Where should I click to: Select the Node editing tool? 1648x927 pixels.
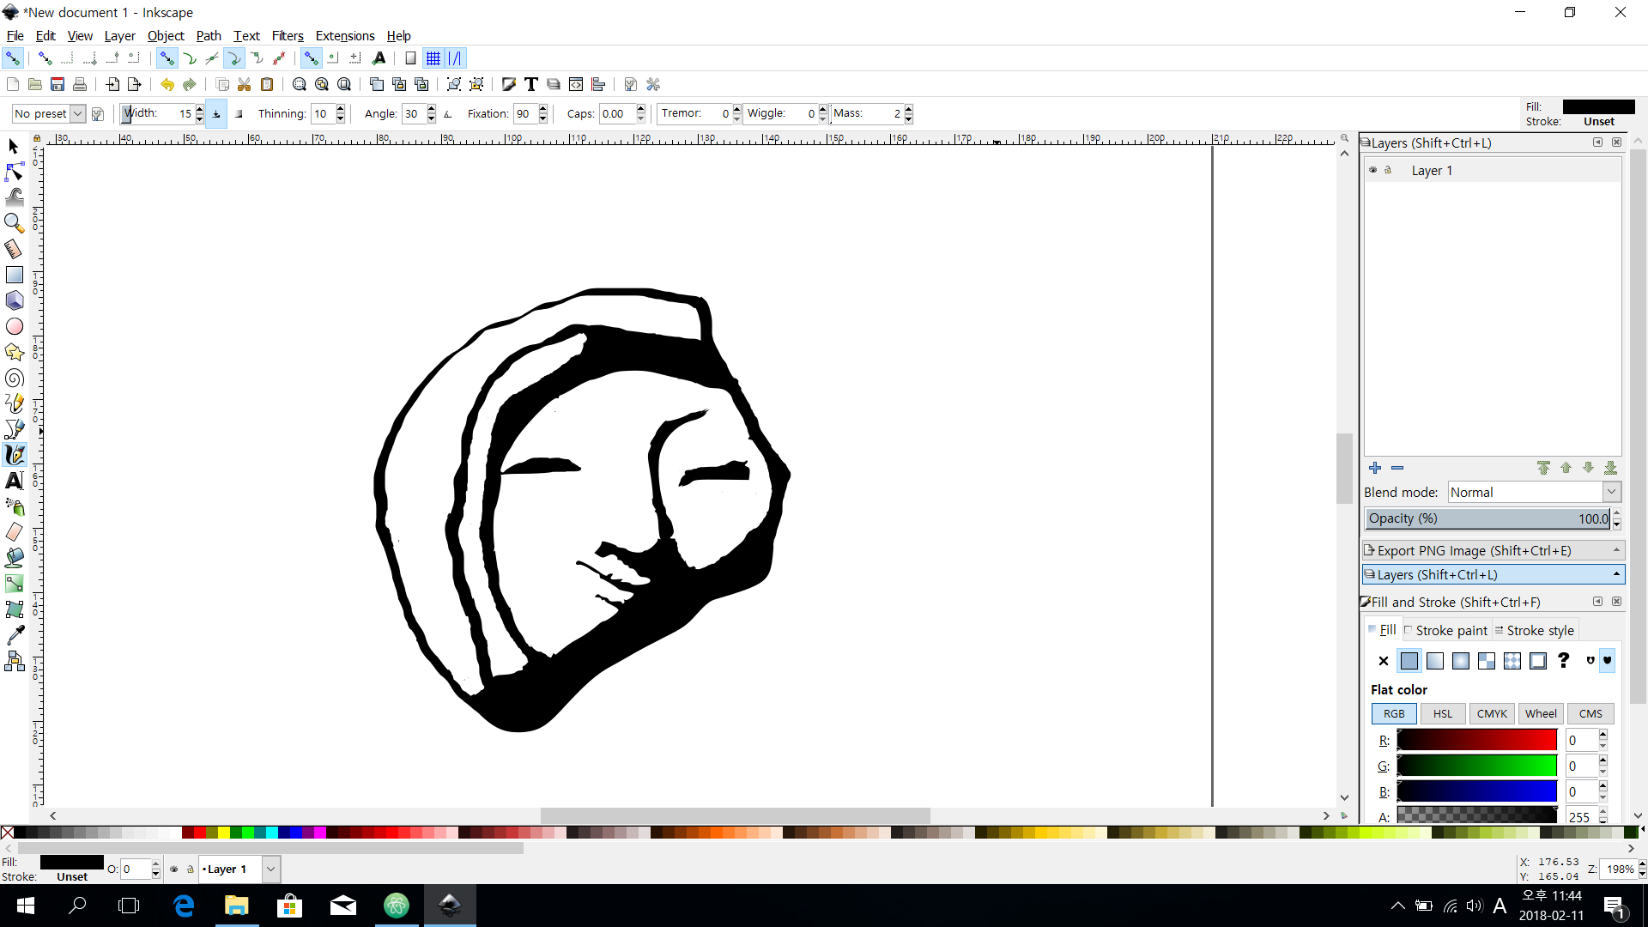pos(14,172)
